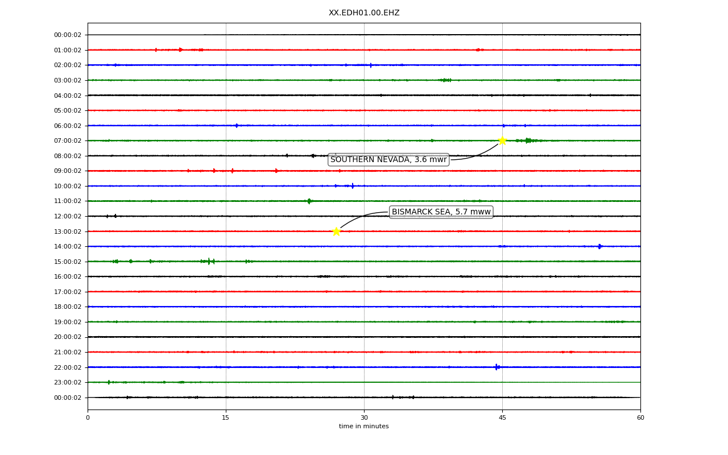Click the red spike near minute 10 at 01:00:02
This screenshot has height=455, width=728.
181,50
